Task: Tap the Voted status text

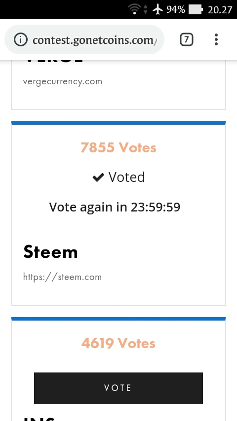Action: coord(126,177)
